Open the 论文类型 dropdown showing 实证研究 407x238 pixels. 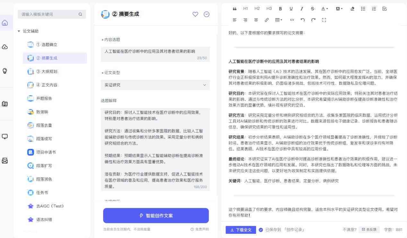coord(155,85)
